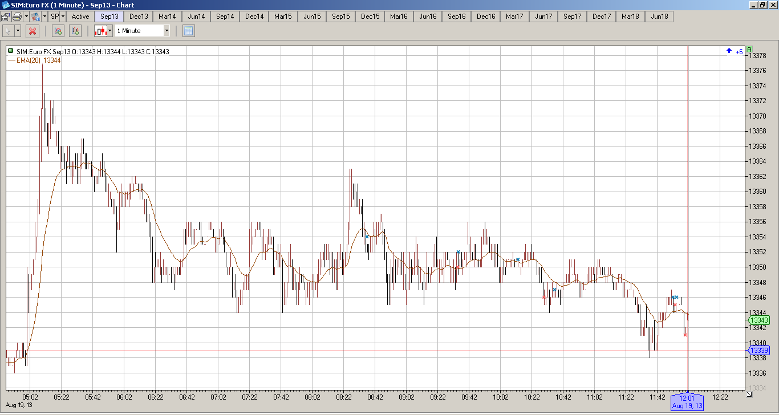The height and width of the screenshot is (415, 779).
Task: Expand the dropdown arrow before SP
Action: pos(44,17)
